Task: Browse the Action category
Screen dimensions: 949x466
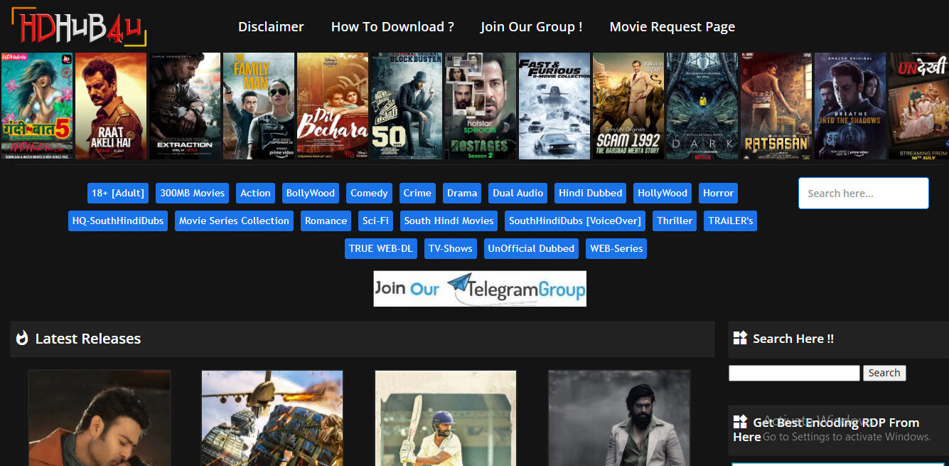Action: (255, 193)
